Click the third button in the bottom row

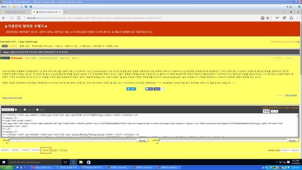pos(25,150)
